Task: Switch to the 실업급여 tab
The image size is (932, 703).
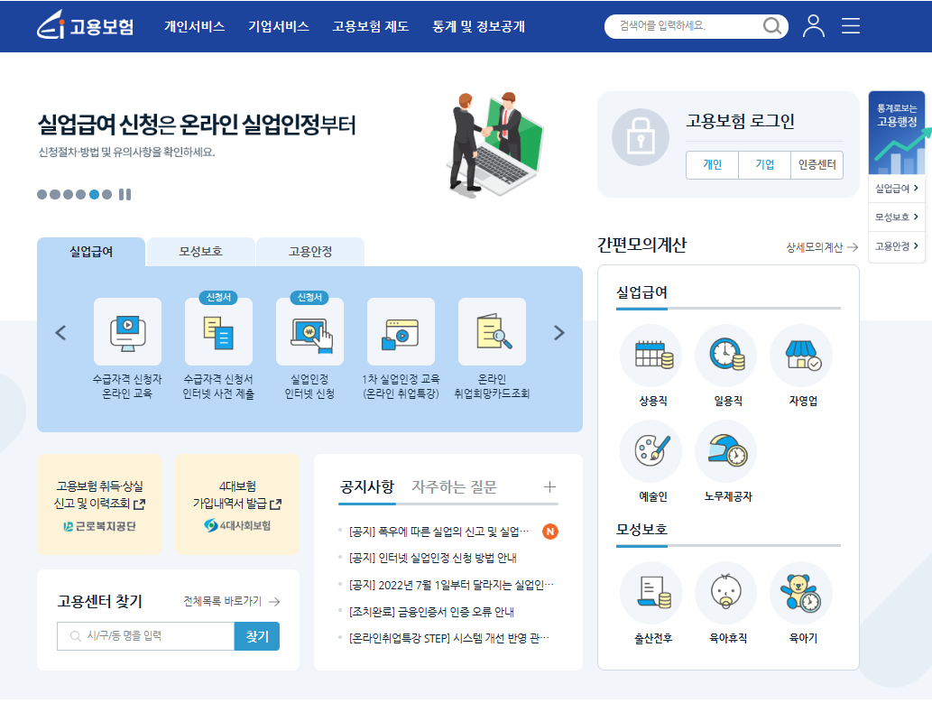Action: (x=91, y=252)
